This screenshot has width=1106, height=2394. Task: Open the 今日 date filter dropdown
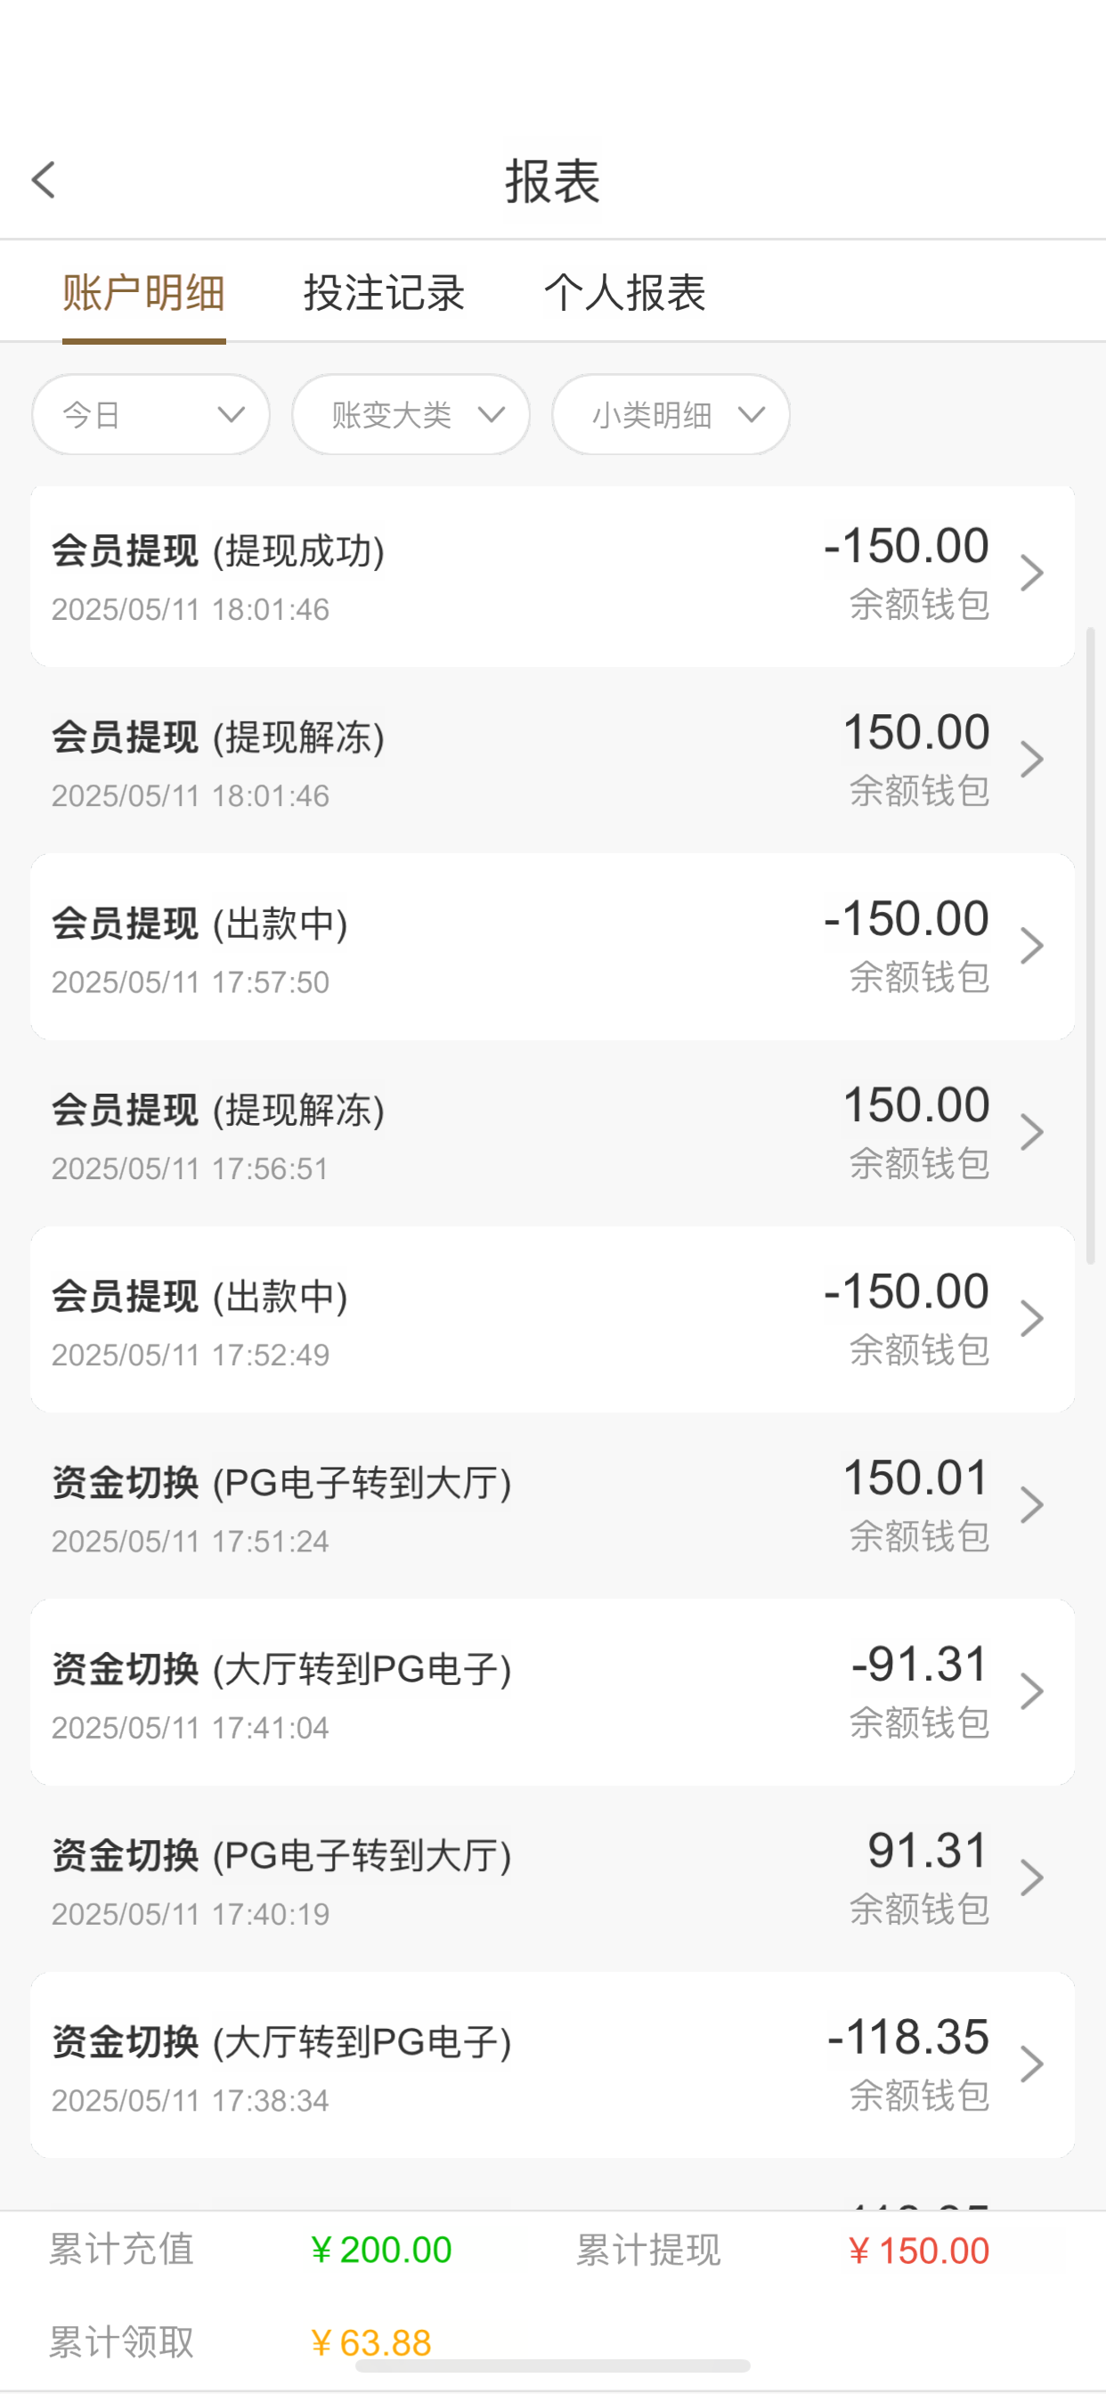pyautogui.click(x=150, y=414)
